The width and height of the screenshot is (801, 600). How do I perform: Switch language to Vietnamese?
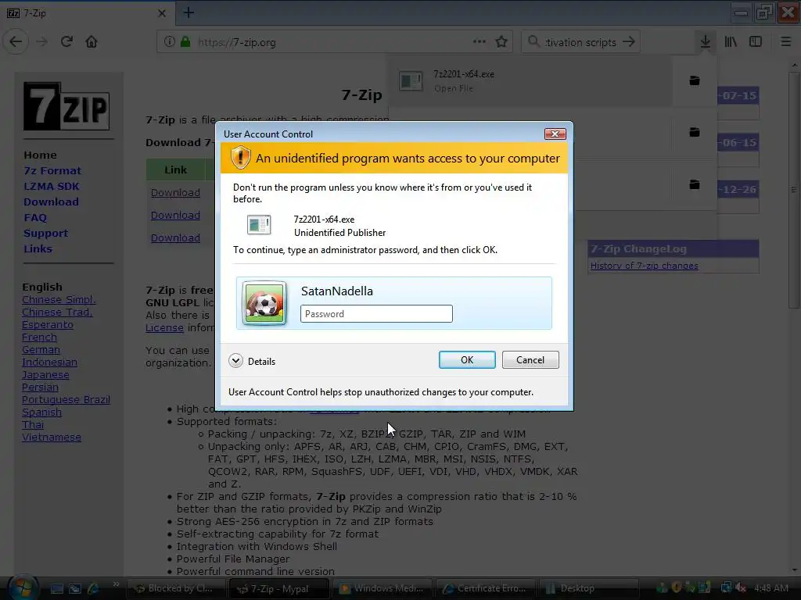click(52, 437)
